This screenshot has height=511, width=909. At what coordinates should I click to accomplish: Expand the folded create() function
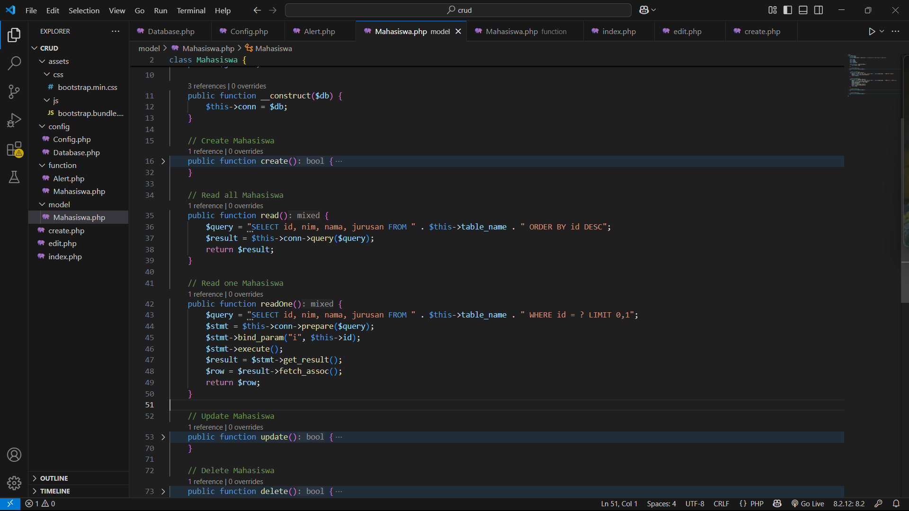tap(163, 161)
